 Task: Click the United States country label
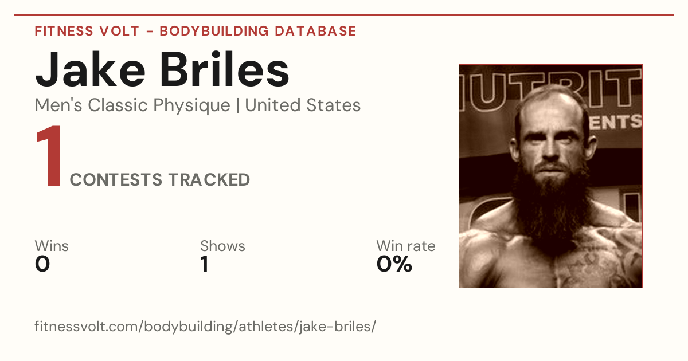point(303,105)
